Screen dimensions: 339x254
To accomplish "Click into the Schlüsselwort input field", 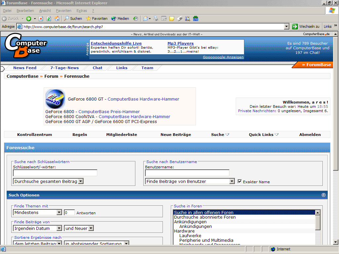I will click(55, 173).
